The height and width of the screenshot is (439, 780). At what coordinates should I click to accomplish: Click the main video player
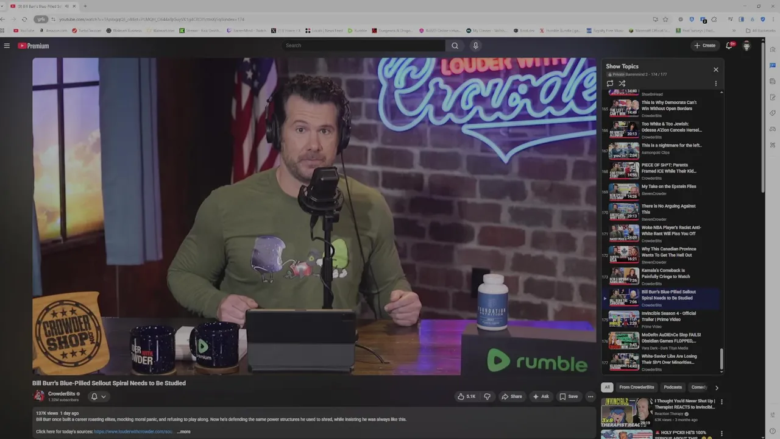pos(314,216)
